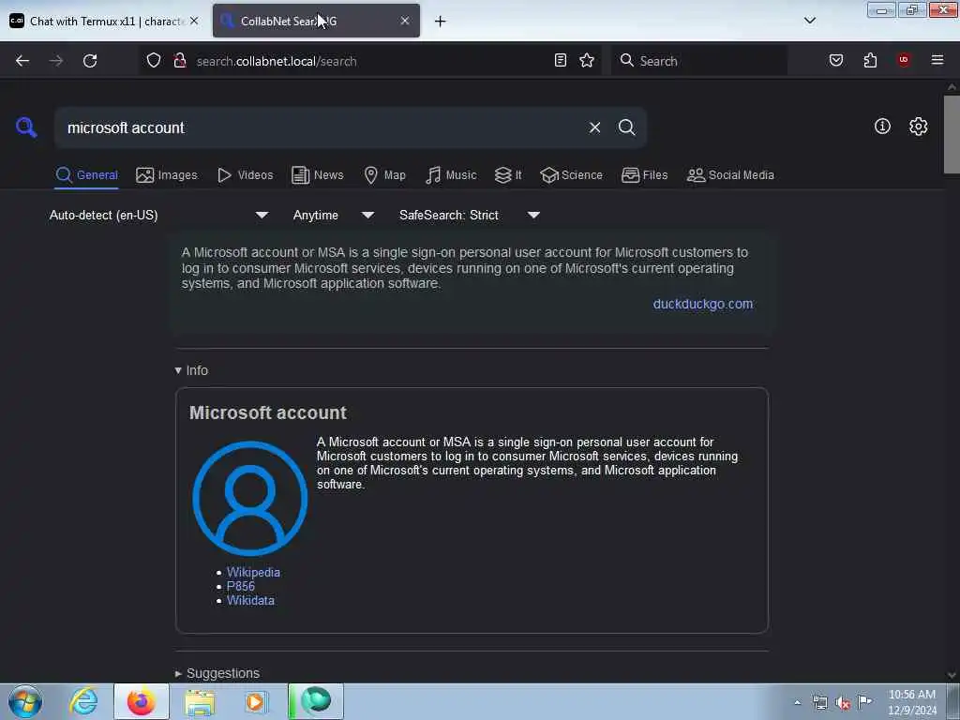Launch Internet Explorer from taskbar
The height and width of the screenshot is (720, 960).
[83, 701]
